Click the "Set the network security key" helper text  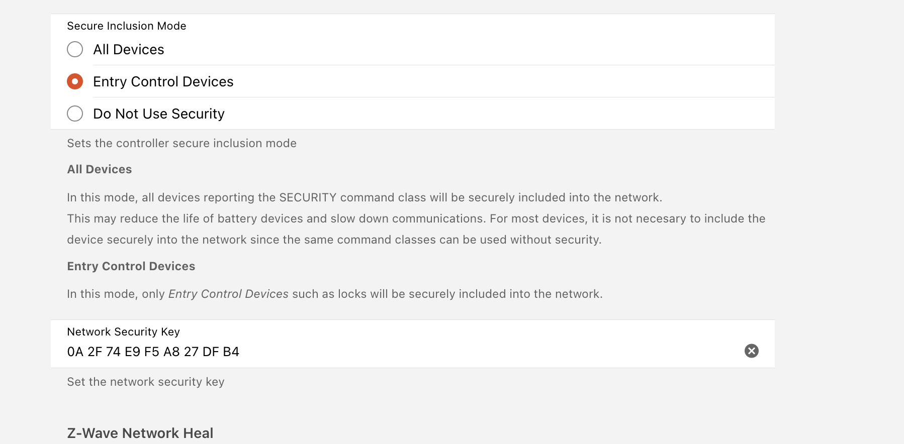coord(146,382)
